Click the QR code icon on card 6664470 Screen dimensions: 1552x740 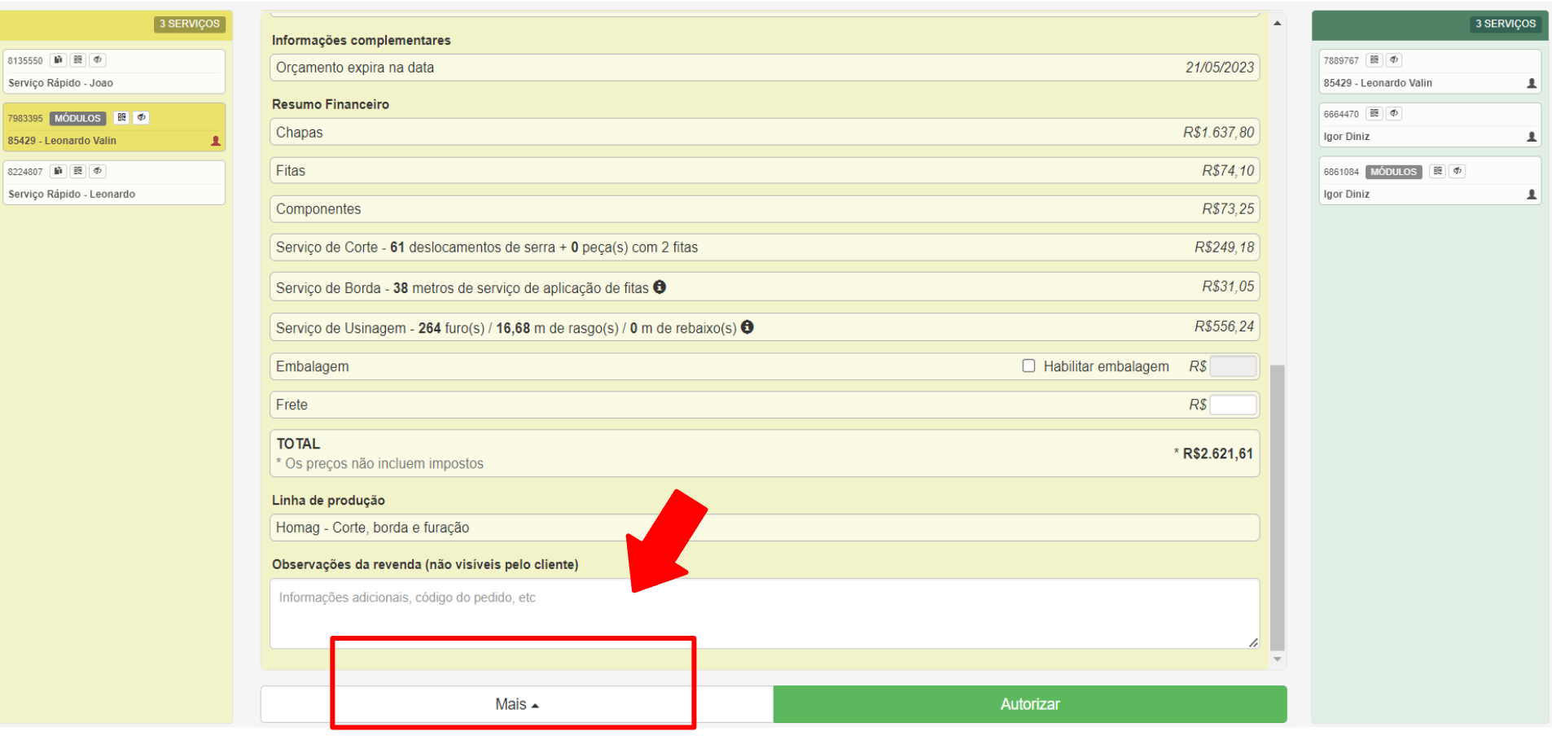tap(1374, 113)
